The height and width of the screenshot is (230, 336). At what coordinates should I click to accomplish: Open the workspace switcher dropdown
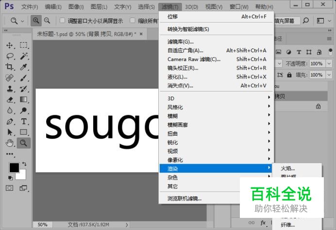[x=330, y=21]
